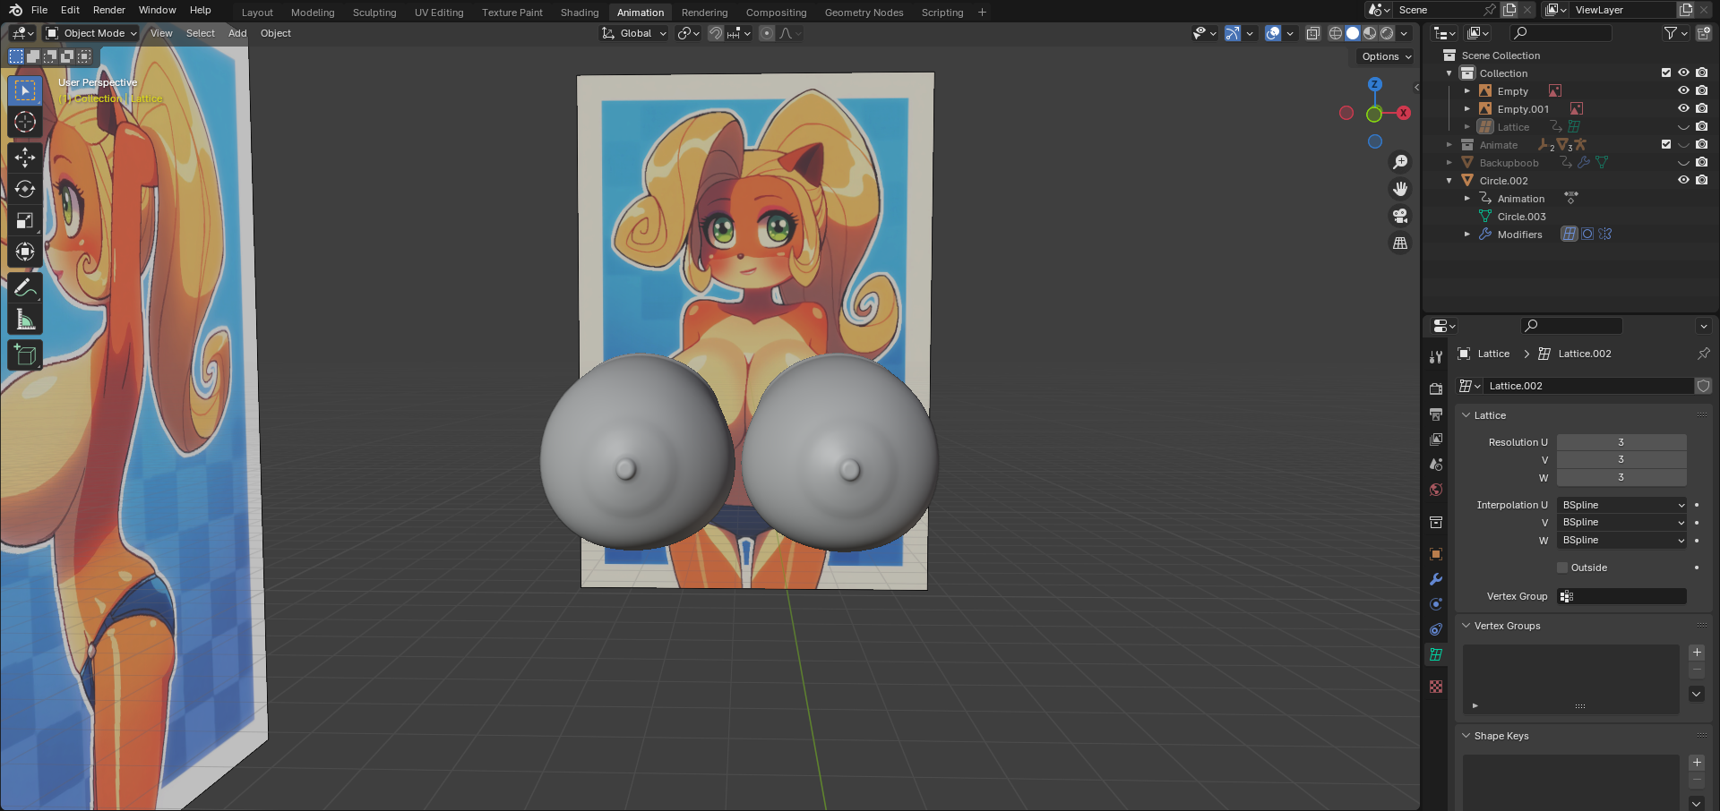Open the Tool properties tab
1720x811 pixels.
tap(1436, 356)
